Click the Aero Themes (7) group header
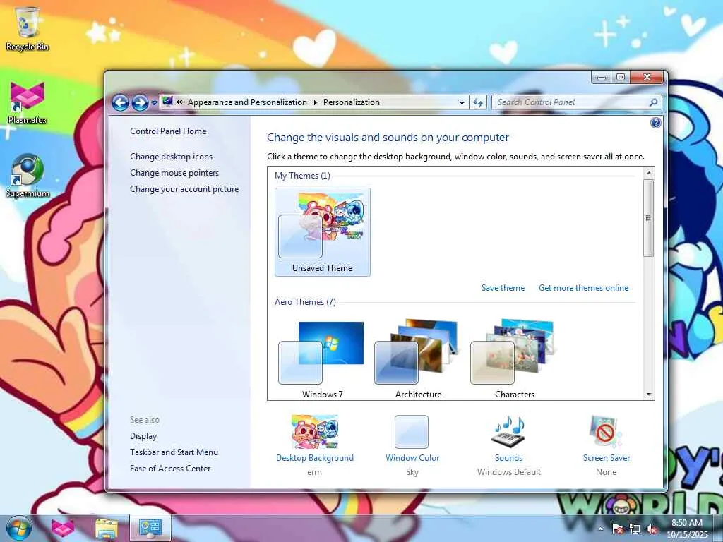The height and width of the screenshot is (542, 723). [305, 302]
